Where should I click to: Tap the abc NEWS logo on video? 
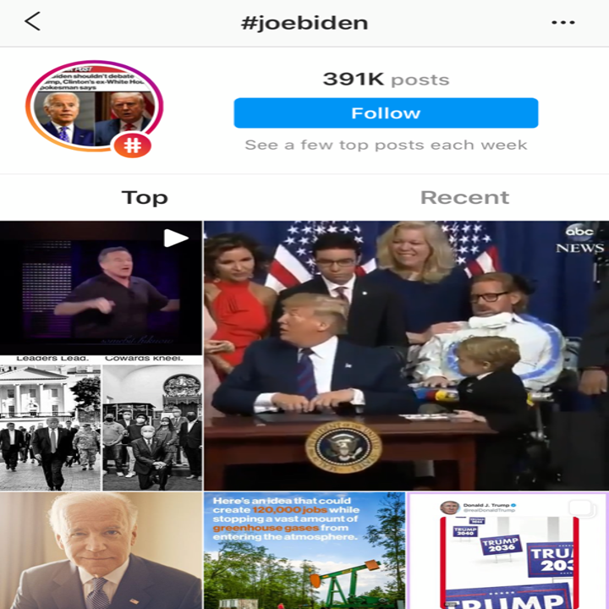579,239
